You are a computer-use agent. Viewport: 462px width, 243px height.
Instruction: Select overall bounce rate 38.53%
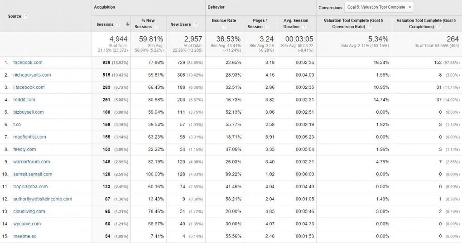tap(229, 39)
